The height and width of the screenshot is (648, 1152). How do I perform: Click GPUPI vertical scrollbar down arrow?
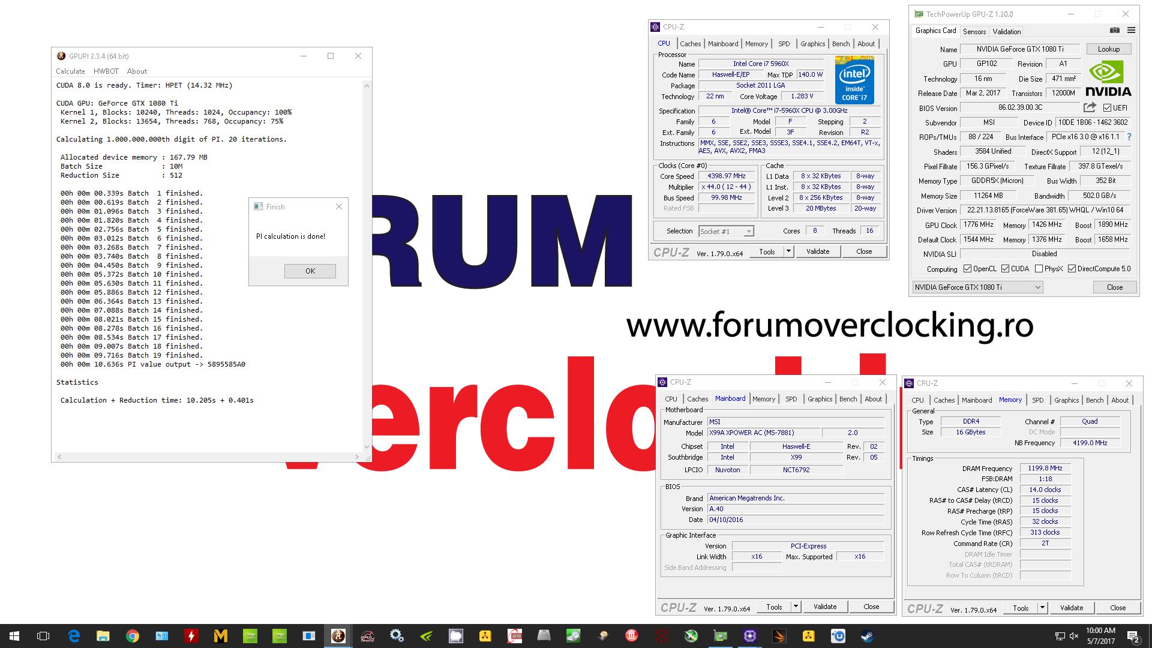click(367, 447)
